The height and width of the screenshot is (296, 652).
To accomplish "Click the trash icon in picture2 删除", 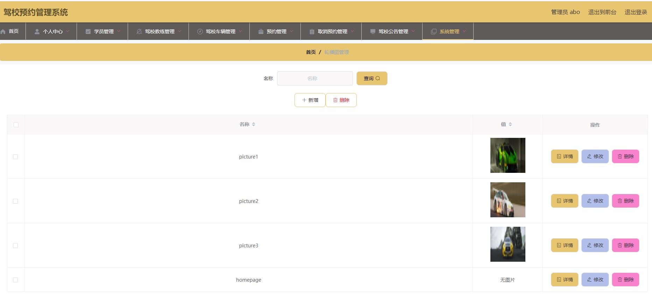I will (620, 201).
